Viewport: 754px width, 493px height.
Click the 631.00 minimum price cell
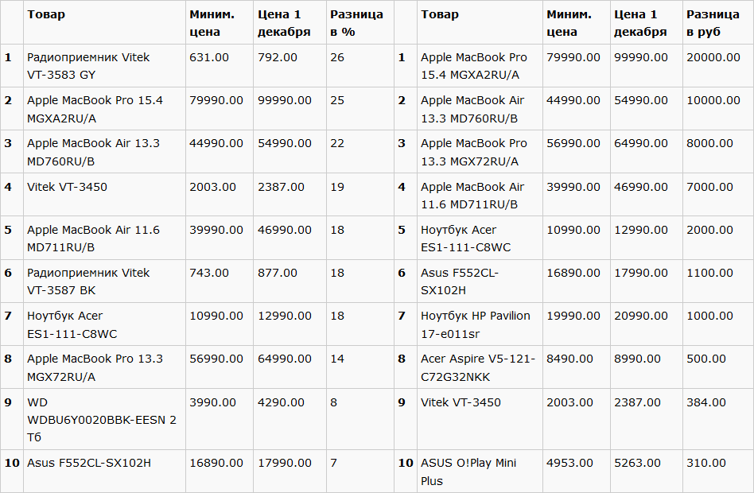point(209,57)
